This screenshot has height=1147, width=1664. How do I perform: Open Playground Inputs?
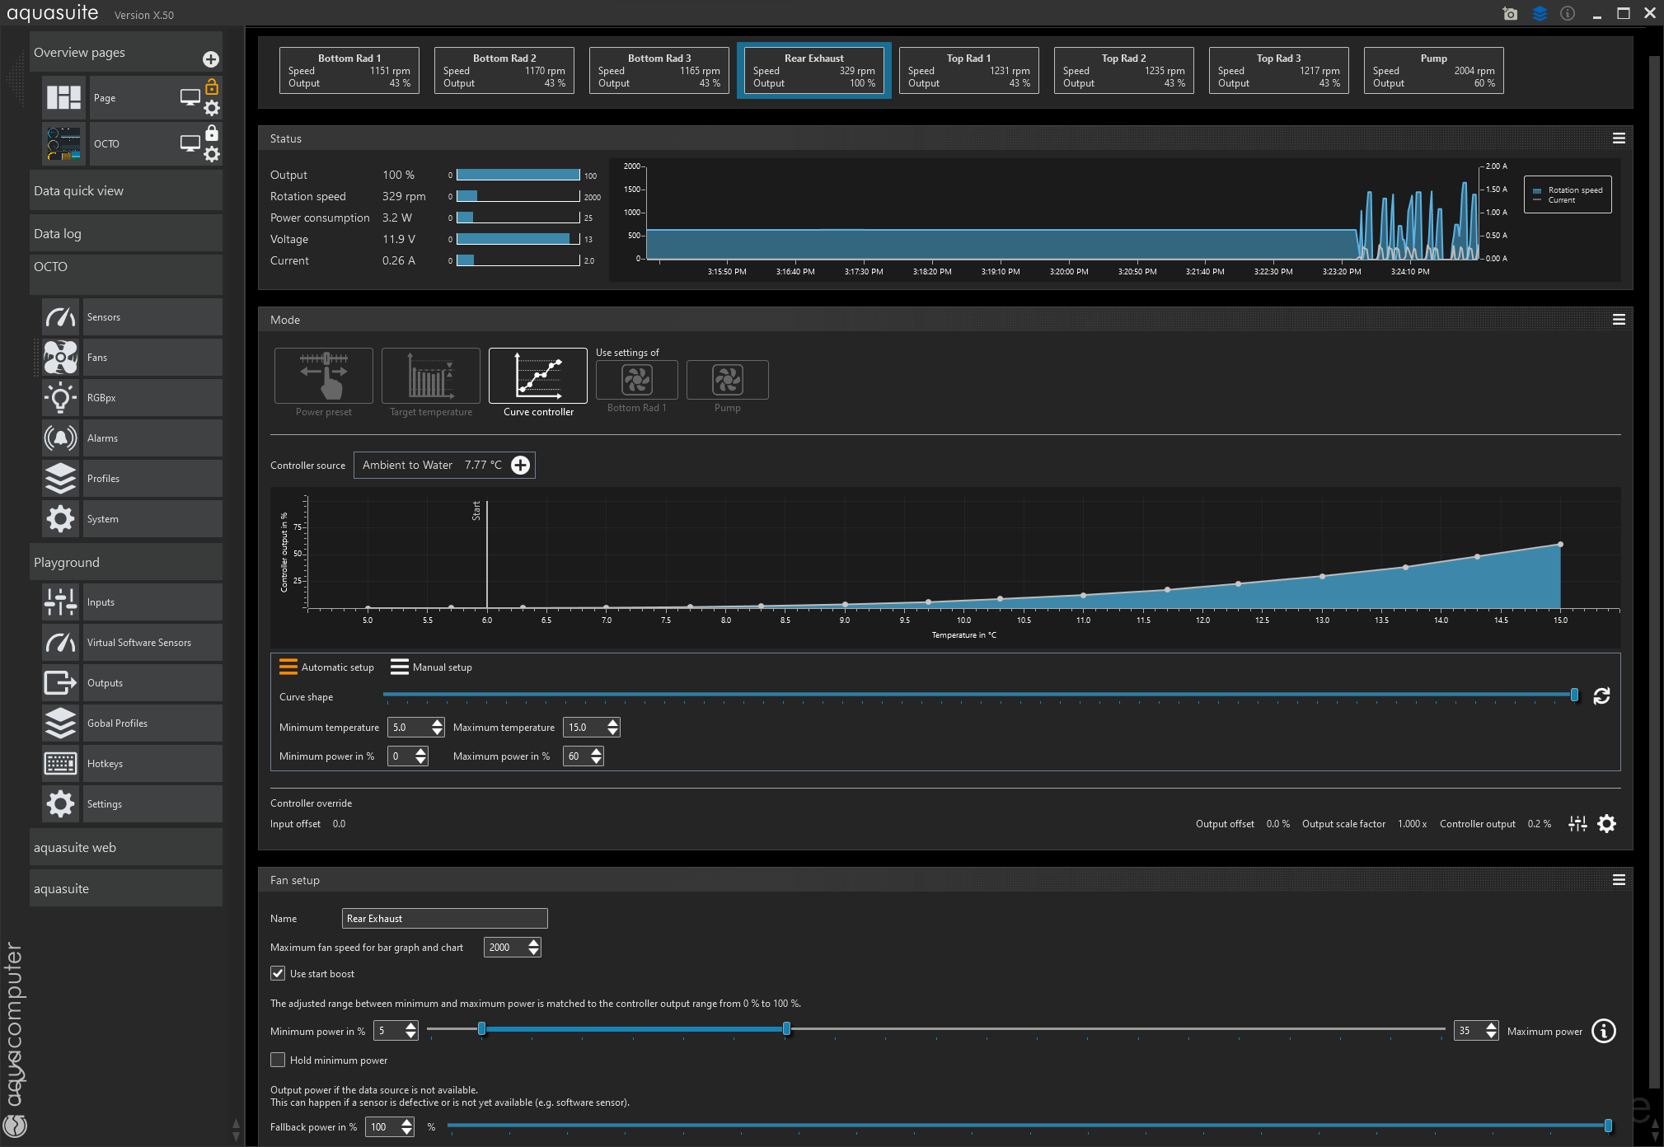pos(132,602)
